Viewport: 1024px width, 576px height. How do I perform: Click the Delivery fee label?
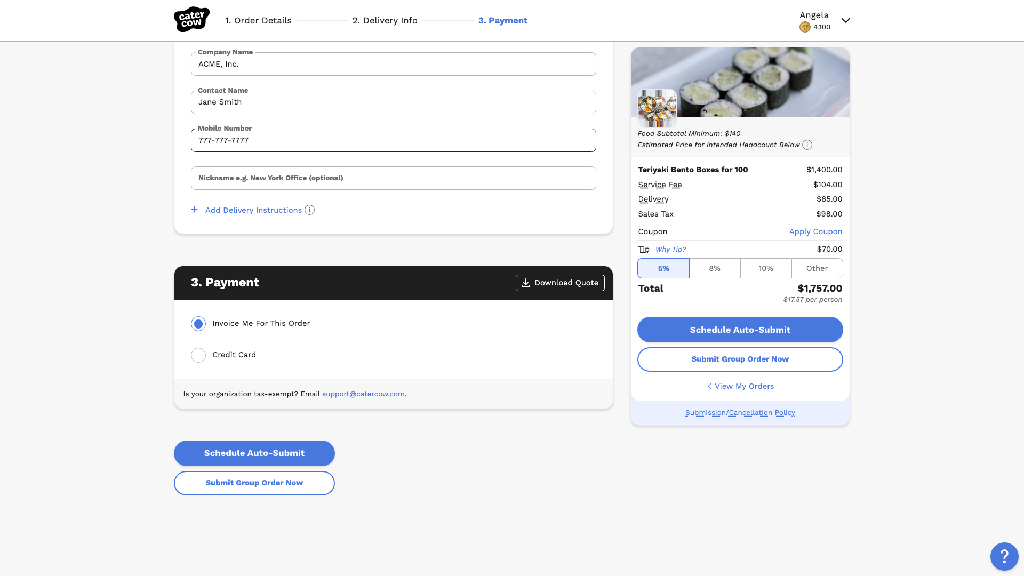click(653, 199)
